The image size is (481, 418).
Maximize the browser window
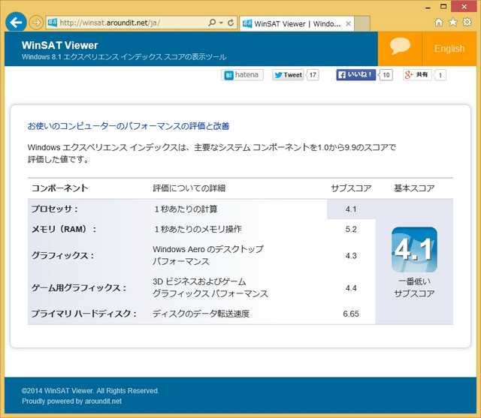443,7
